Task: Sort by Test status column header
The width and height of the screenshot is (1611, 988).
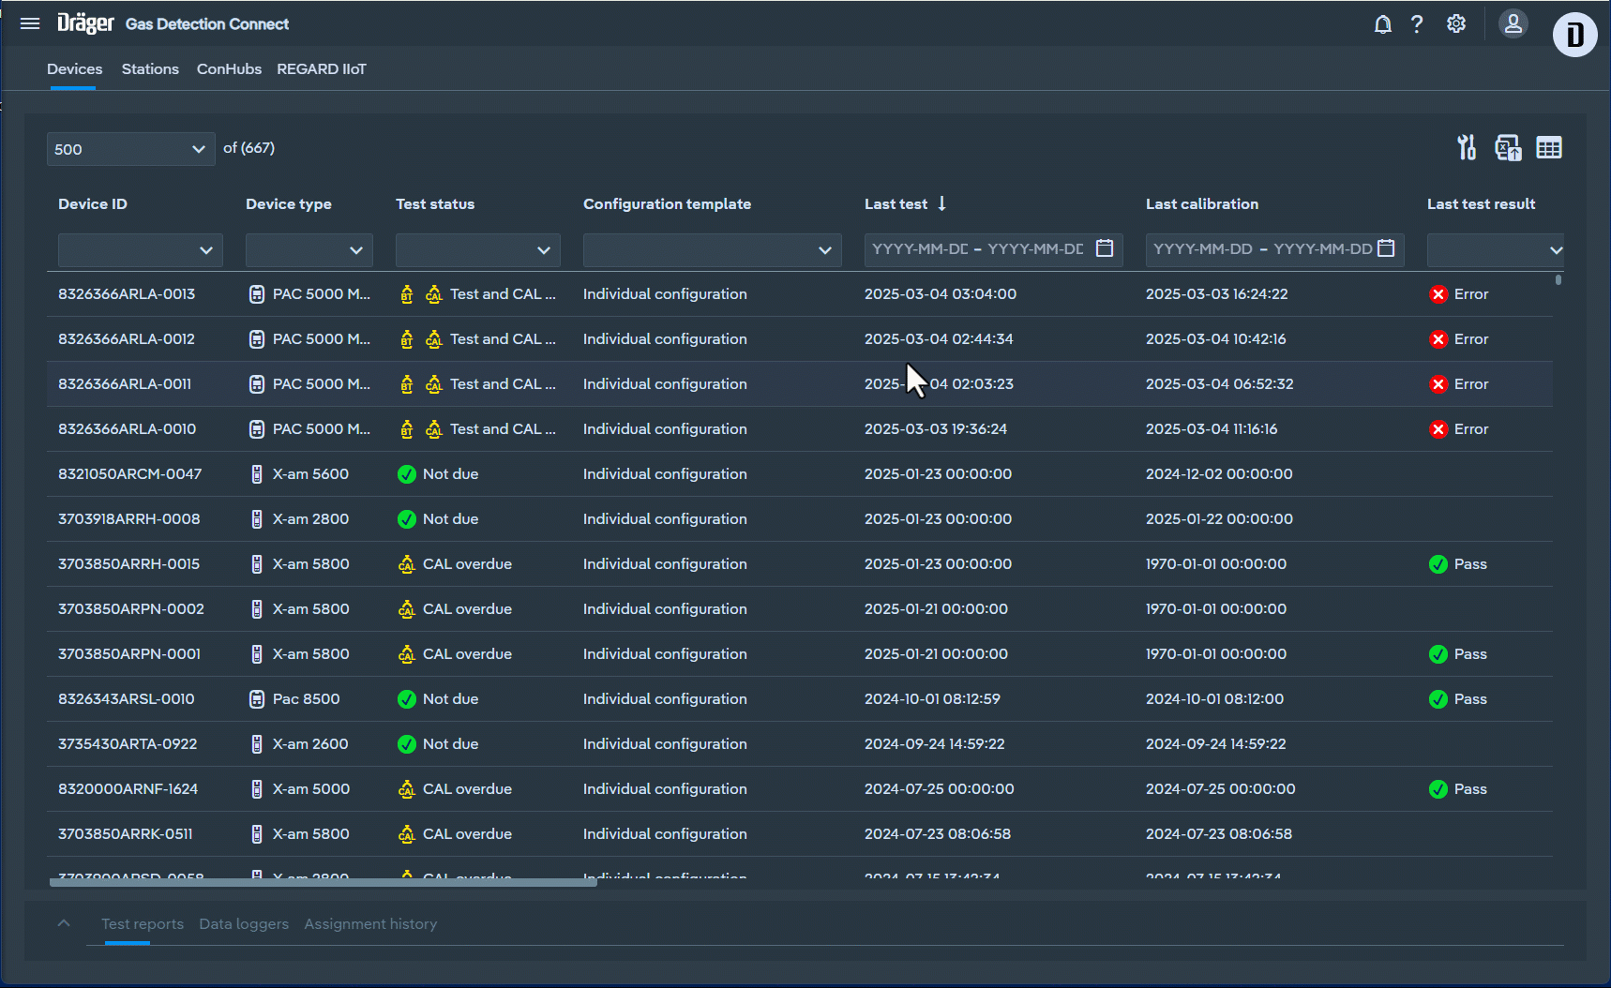Action: 435,204
